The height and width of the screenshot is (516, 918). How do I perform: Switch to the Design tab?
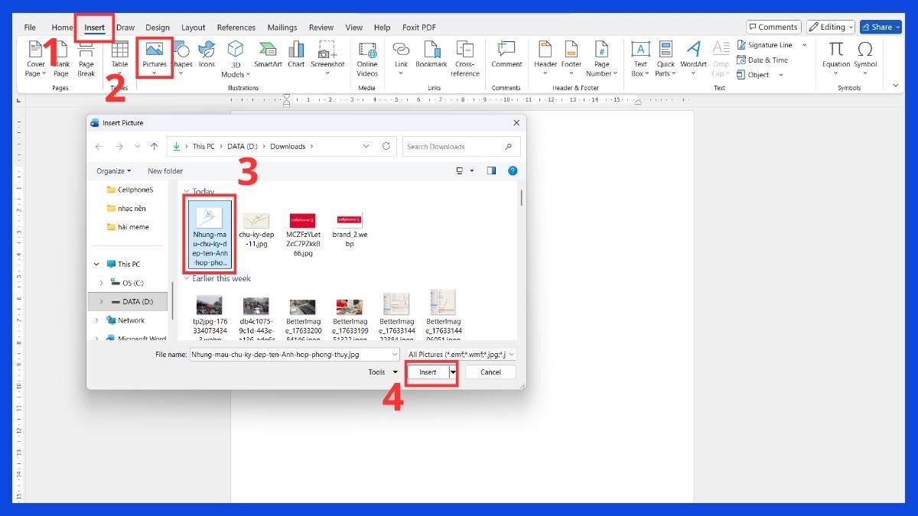158,27
